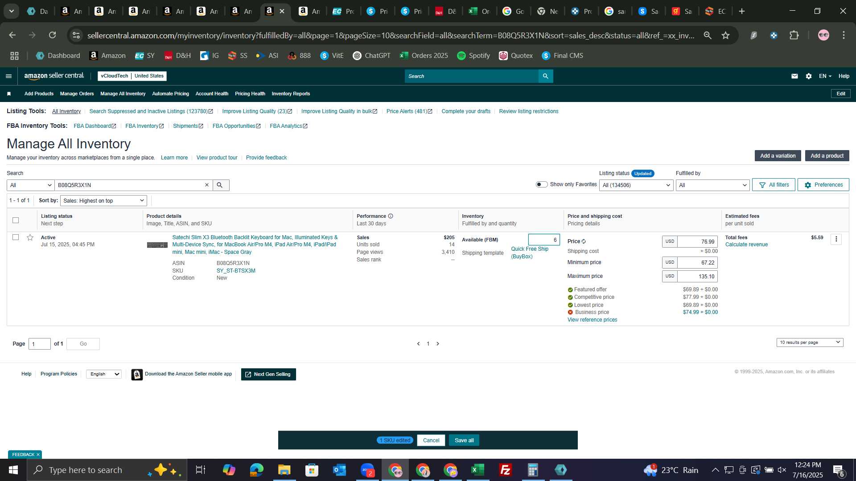Close the Feedback badge
The width and height of the screenshot is (856, 481).
point(38,455)
